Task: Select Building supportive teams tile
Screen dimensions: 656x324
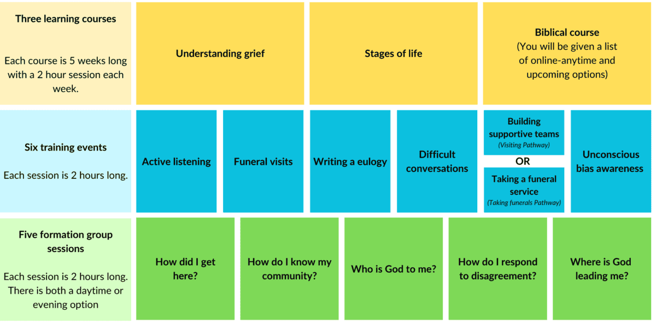Action: coord(524,133)
